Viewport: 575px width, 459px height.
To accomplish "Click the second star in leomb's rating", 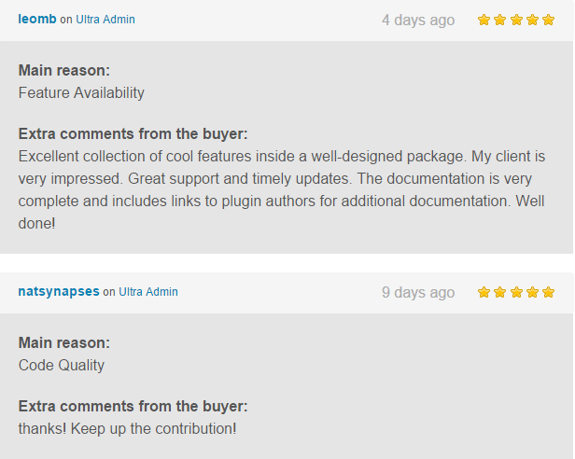I will point(500,20).
